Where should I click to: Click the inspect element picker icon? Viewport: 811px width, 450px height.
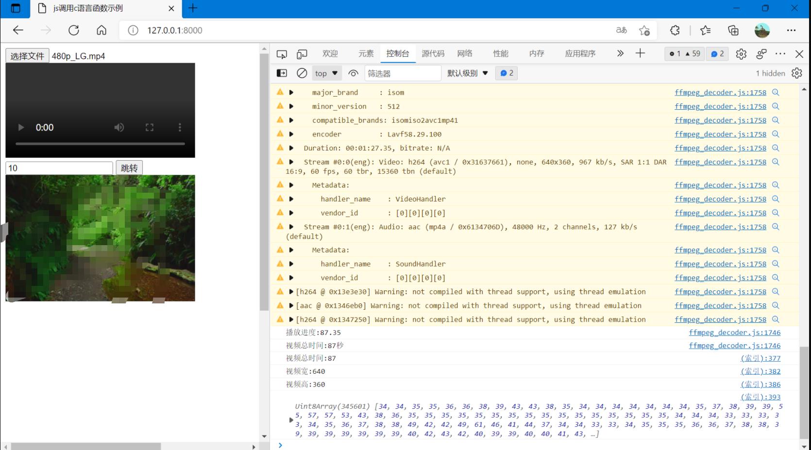(282, 54)
